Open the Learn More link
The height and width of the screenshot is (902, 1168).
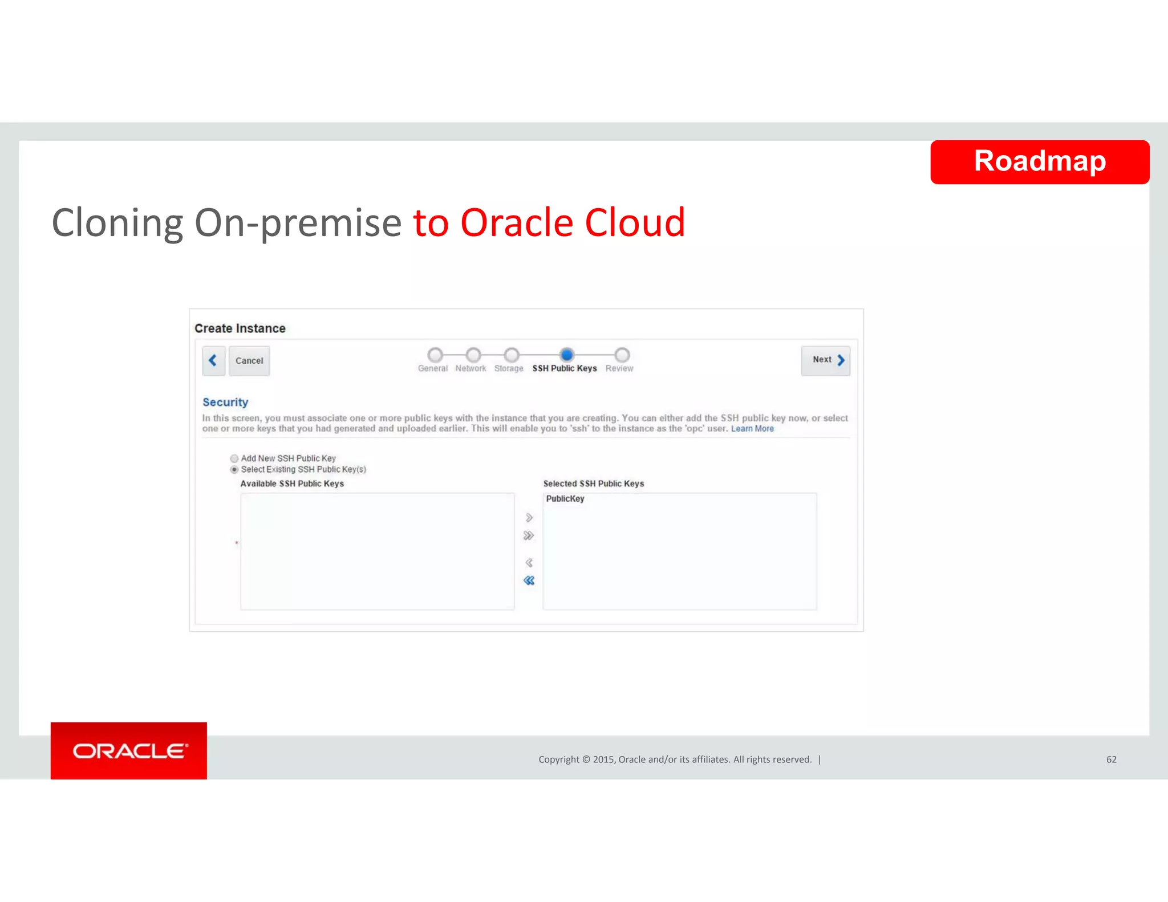(x=752, y=429)
